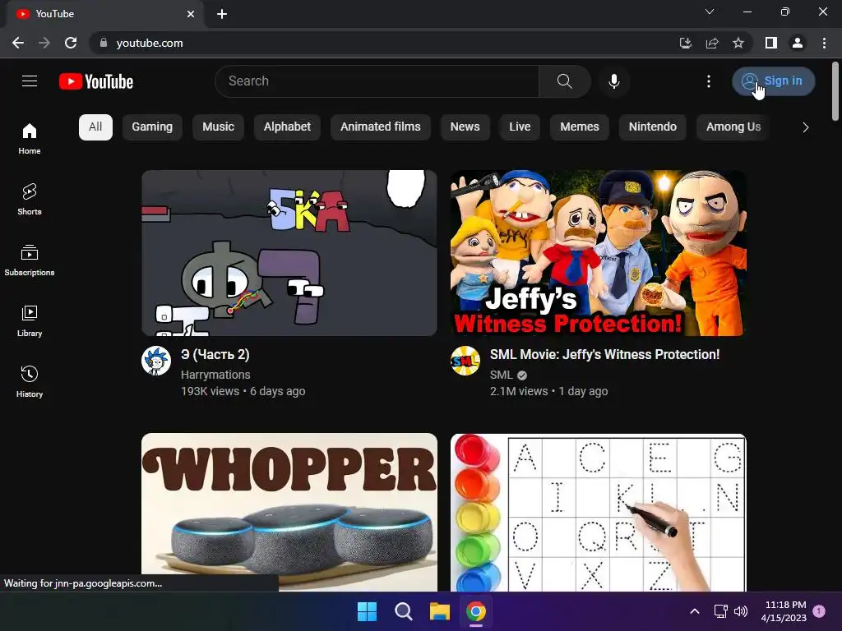The image size is (842, 631).
Task: Click SML Movie: Jeffy's Witness Protection title
Action: (x=604, y=355)
